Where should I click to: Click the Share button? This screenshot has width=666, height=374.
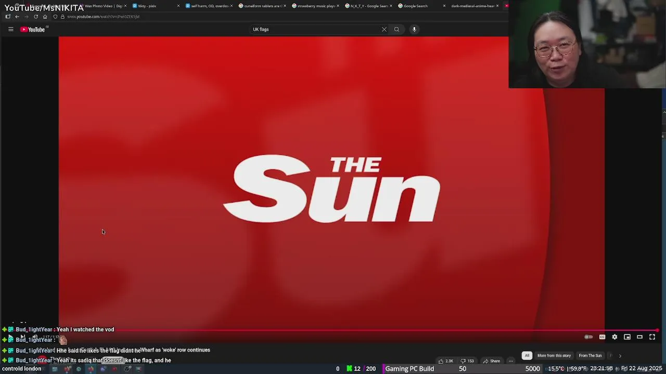[491, 361]
